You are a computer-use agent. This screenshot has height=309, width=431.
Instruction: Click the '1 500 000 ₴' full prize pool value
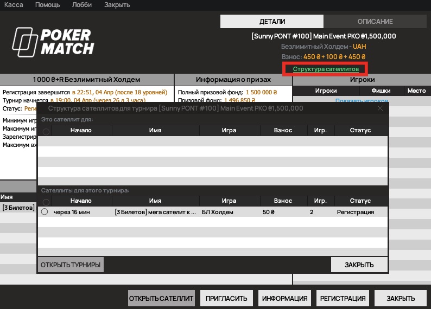point(262,92)
